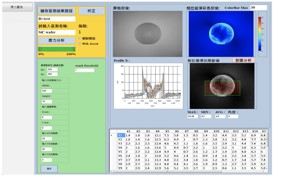Viewport: 281px width, 181px height.
Task: Click the rainbow color bar legend
Action: click(x=260, y=33)
